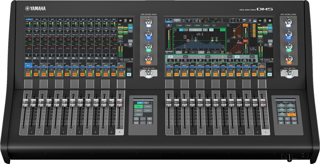Open the mixer overview icon on right touchscreen

point(265,20)
